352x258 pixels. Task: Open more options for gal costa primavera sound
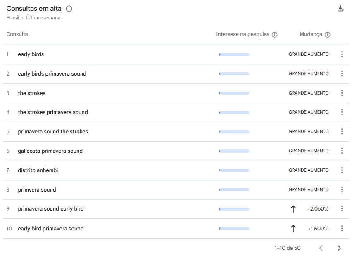point(342,151)
